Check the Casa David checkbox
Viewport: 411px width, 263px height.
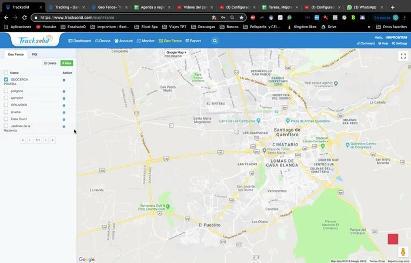coord(6,119)
